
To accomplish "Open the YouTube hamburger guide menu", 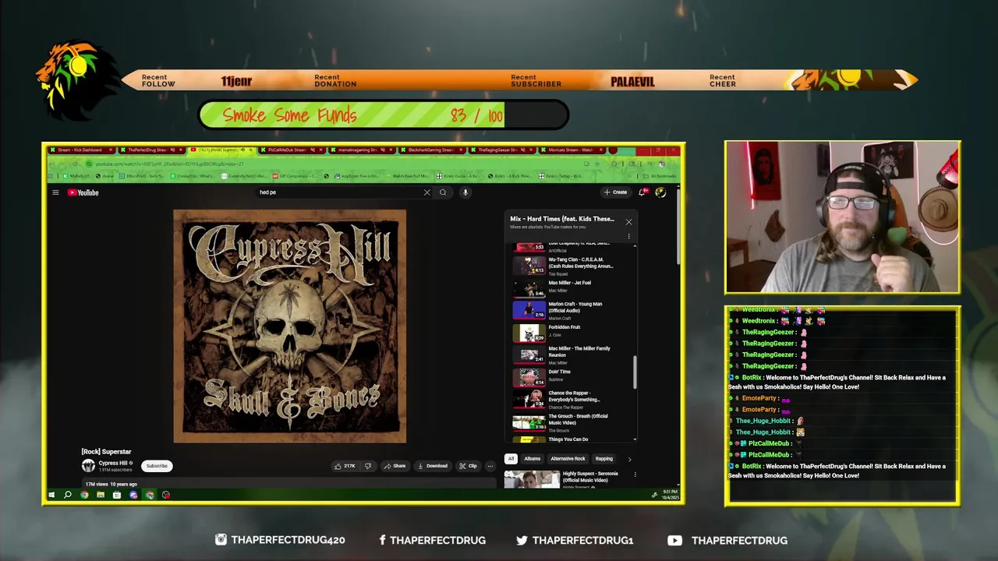I will 55,192.
